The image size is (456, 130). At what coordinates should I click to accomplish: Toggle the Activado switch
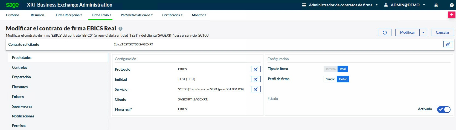[443, 109]
